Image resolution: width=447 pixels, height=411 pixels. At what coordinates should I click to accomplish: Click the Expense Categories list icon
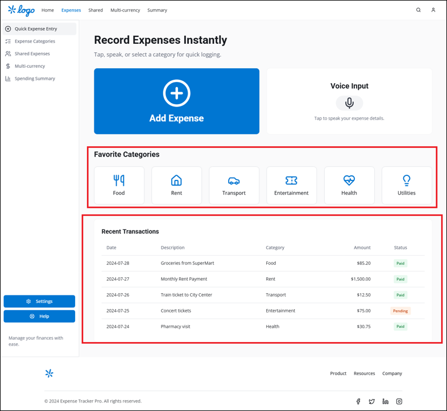8,42
